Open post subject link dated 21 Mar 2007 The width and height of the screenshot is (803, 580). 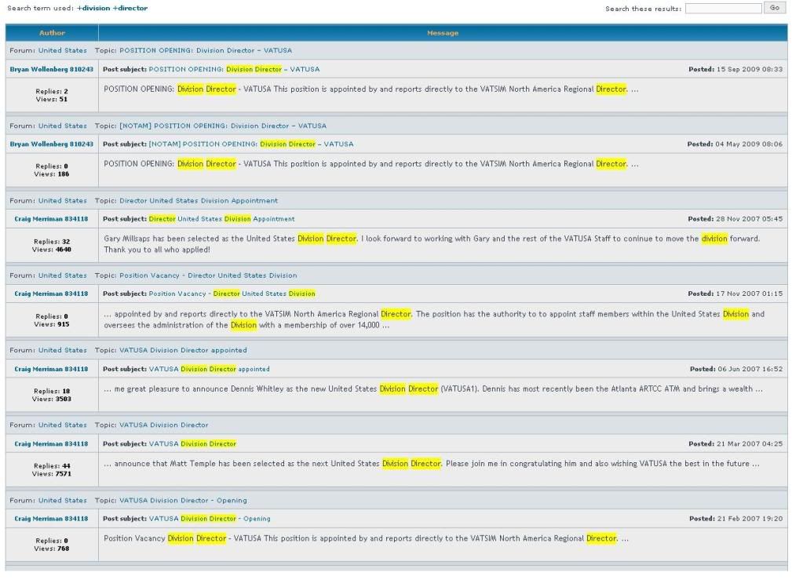(192, 443)
